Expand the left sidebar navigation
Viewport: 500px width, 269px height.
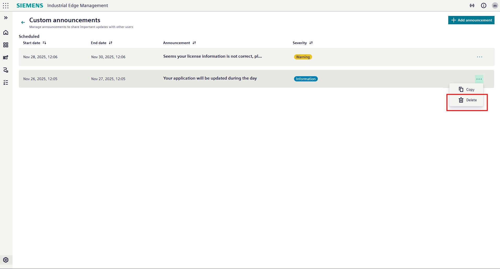[x=6, y=18]
